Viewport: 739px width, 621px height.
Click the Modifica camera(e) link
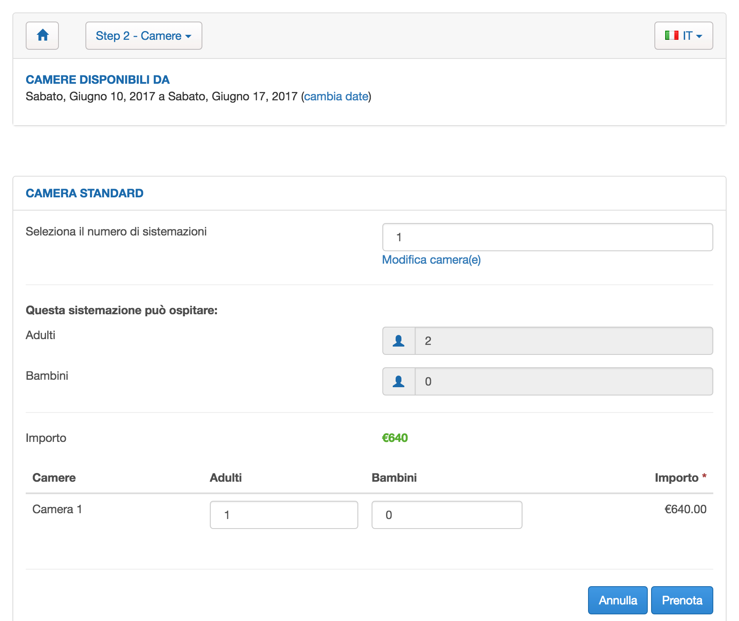click(431, 260)
